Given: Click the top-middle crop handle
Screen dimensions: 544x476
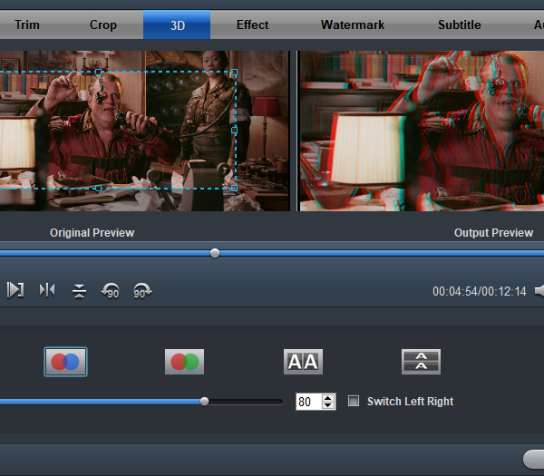Looking at the screenshot, I should pos(99,73).
